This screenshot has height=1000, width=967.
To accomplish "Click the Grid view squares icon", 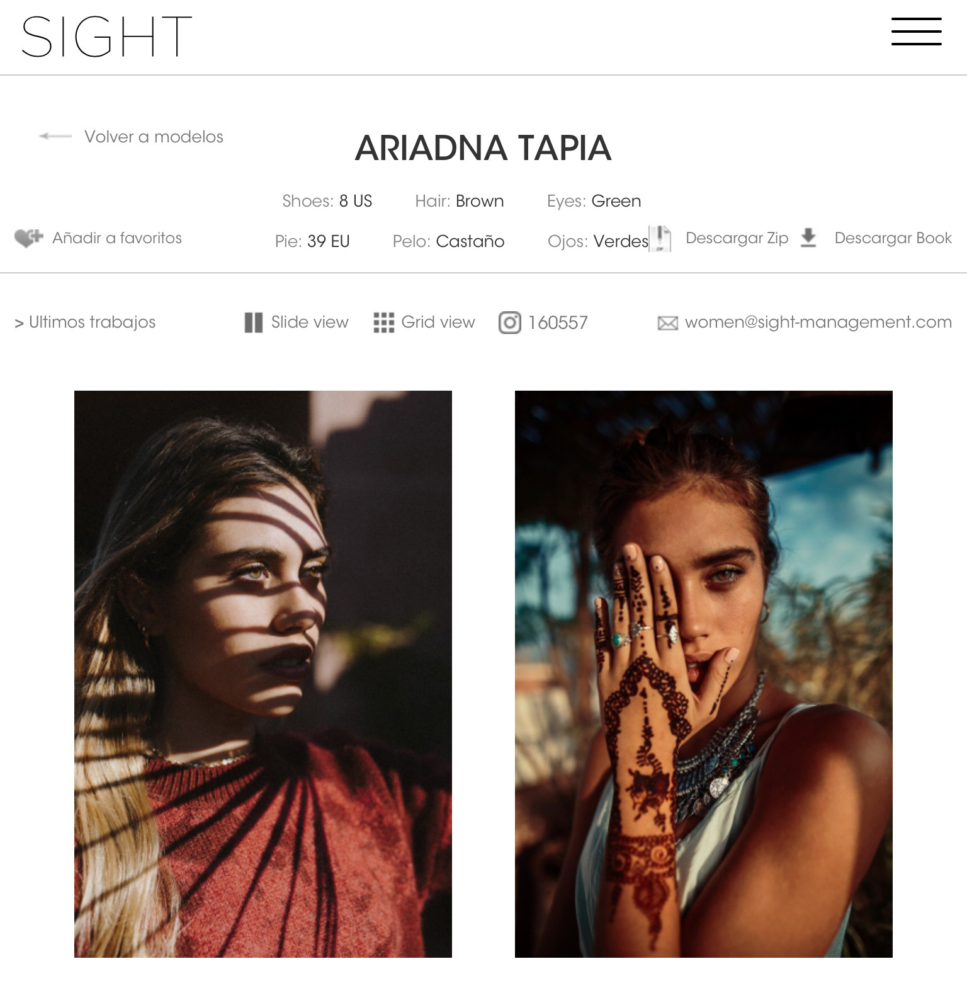I will pos(383,323).
